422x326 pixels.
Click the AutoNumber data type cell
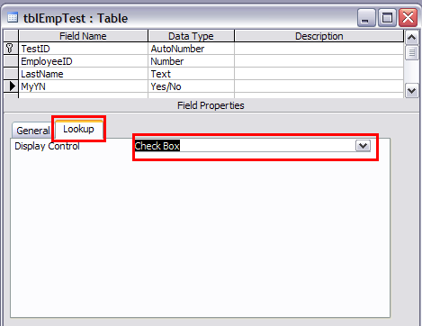coord(191,49)
